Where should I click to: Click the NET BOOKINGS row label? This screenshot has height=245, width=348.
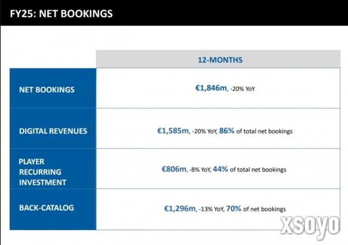[47, 90]
